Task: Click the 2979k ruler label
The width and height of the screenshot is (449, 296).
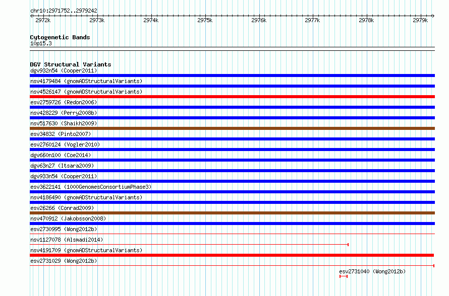Action: (x=420, y=20)
